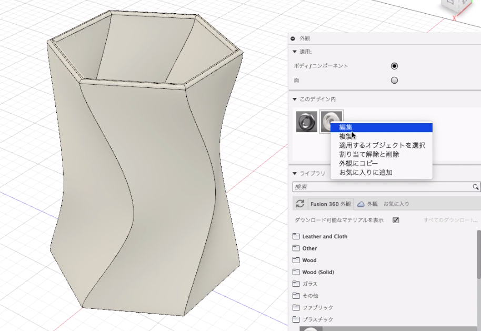Select the light gray appearance thumbnail

pyautogui.click(x=332, y=122)
